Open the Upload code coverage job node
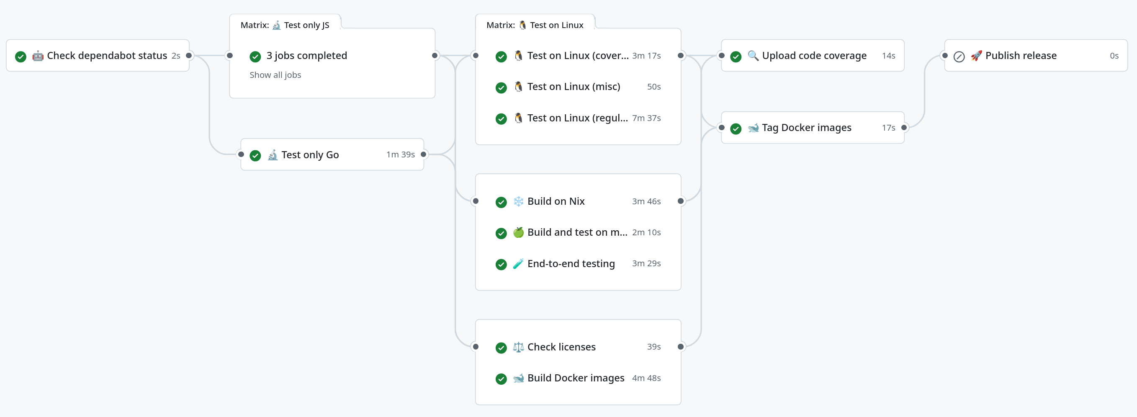Image resolution: width=1137 pixels, height=417 pixels. coord(814,56)
